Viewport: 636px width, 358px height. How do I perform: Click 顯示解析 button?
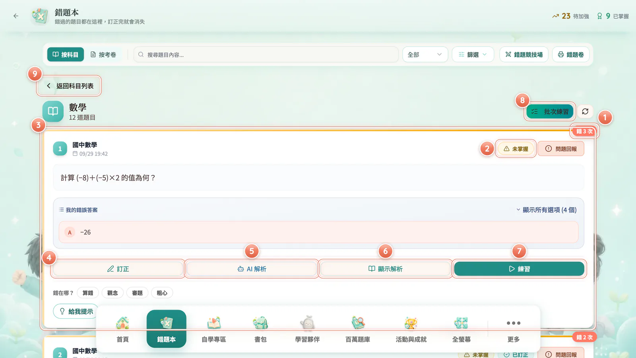(385, 269)
